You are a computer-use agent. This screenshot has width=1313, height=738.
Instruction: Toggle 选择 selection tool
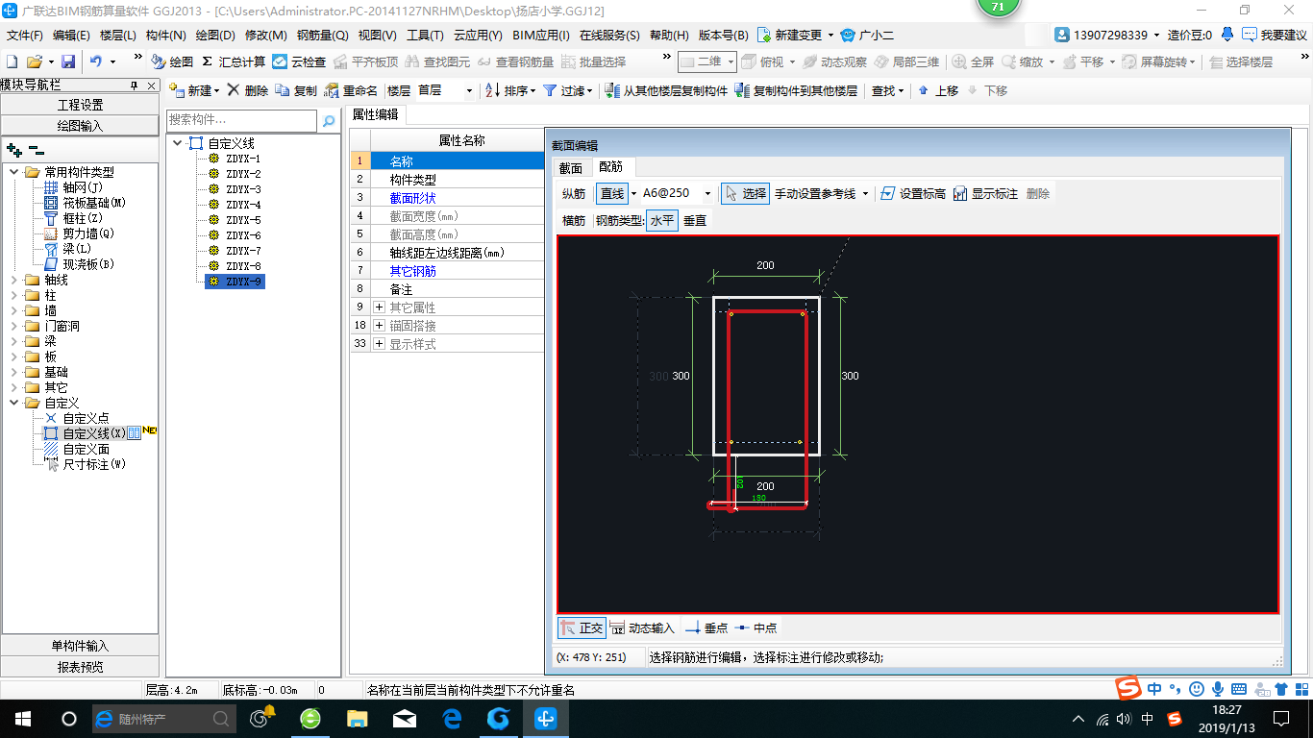coord(746,193)
